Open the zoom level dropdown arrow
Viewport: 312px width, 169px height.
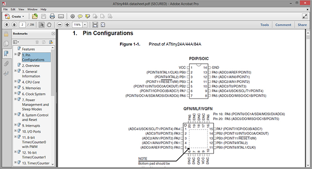pos(85,25)
